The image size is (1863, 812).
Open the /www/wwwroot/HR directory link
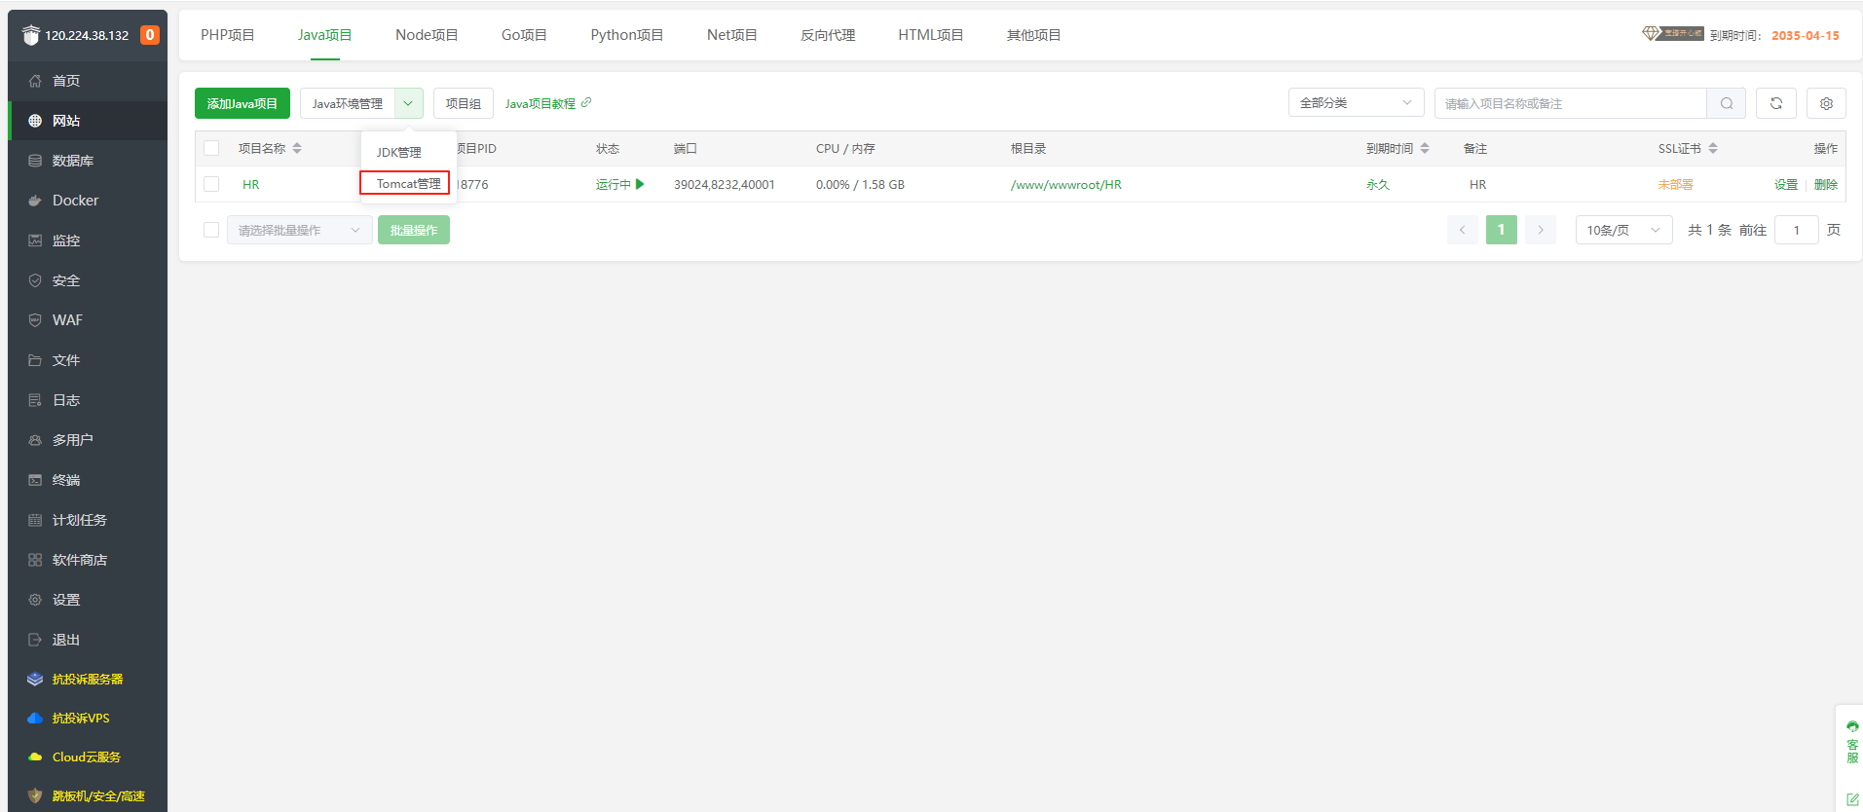(x=1065, y=184)
